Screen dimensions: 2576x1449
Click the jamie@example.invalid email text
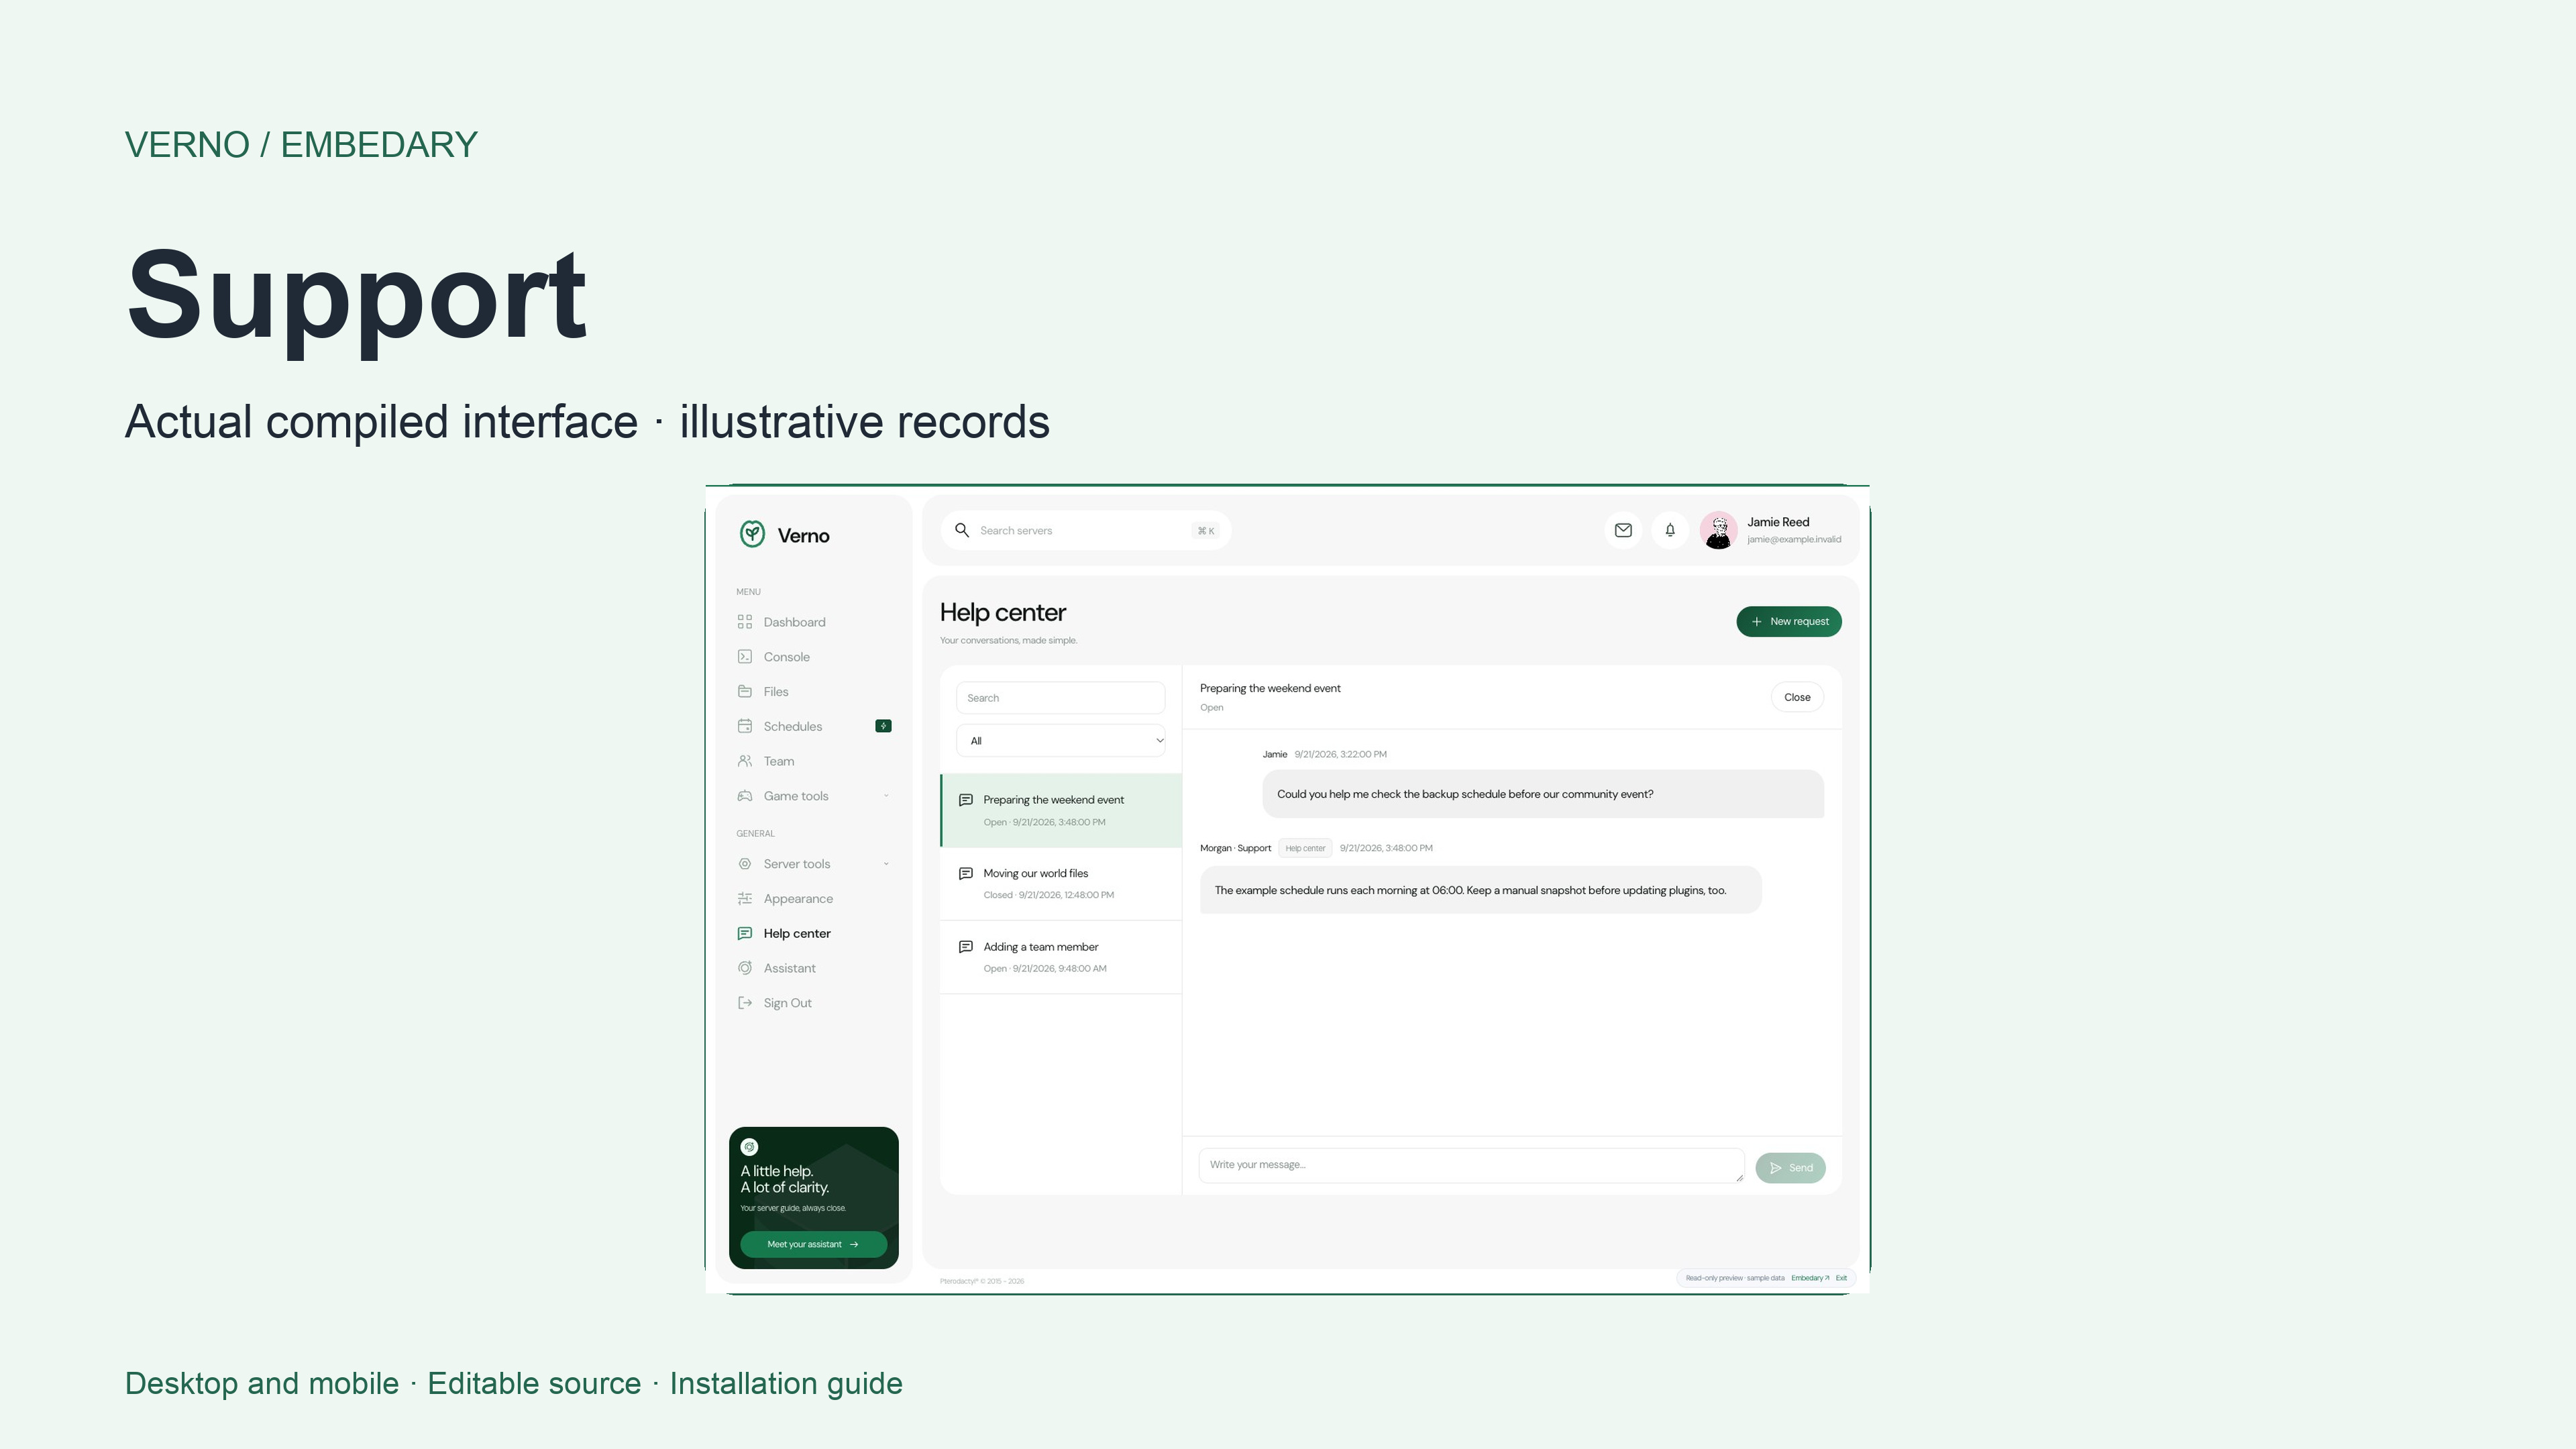(1794, 540)
